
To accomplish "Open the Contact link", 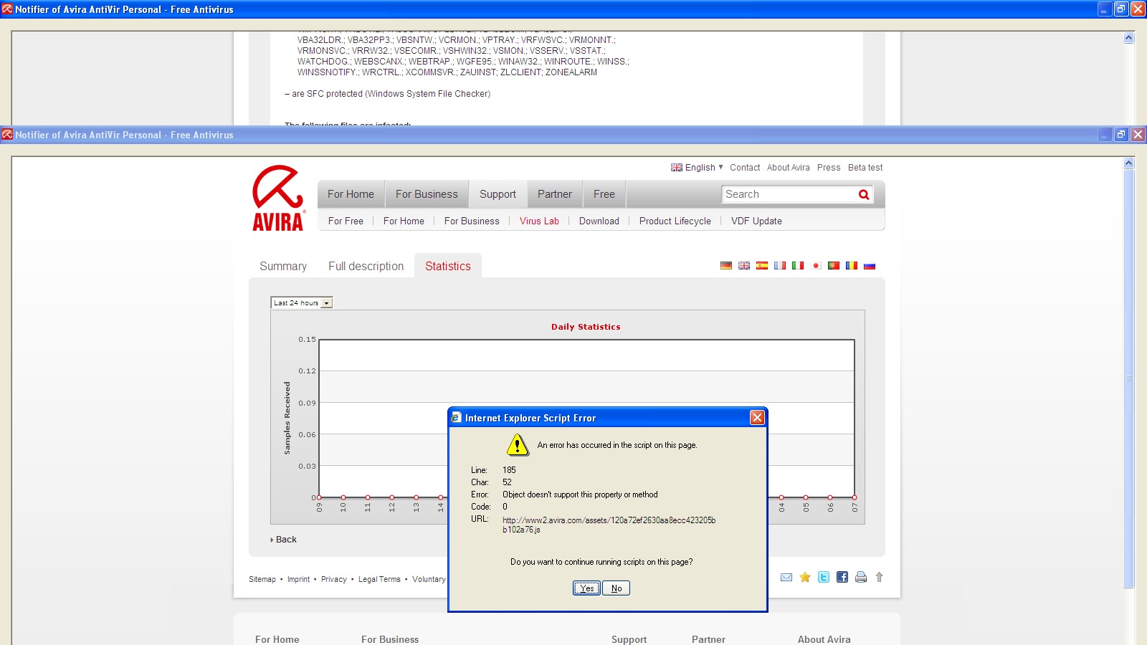I will [x=745, y=168].
